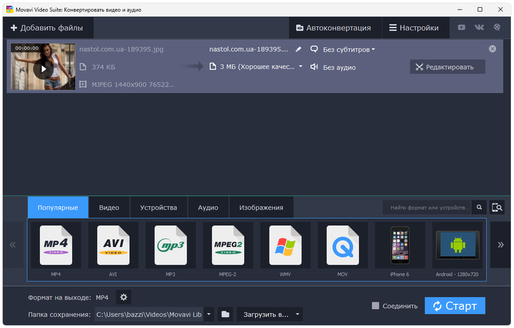Screen dimensions: 514x328
Task: Expand the Без субтитров dropdown
Action: coord(343,49)
